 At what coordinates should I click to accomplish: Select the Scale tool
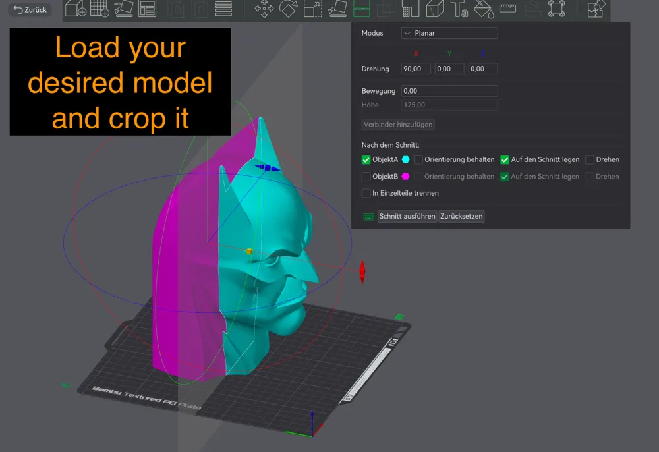pos(311,9)
